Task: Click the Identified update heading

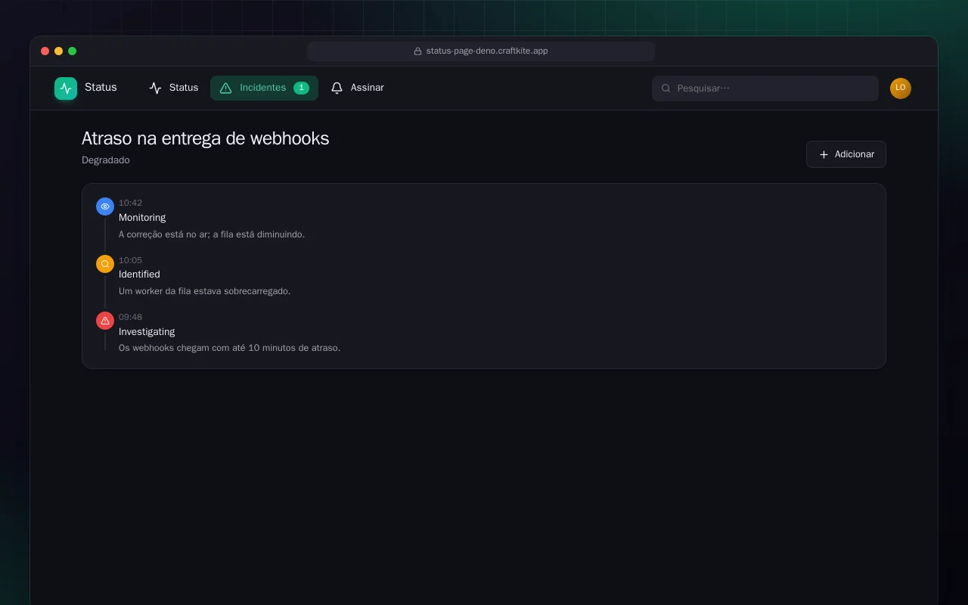Action: point(139,275)
